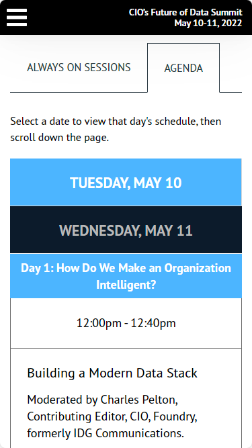Screen dimensions: 252x448
Task: Click the formerly IDG Communications text
Action: [x=106, y=433]
